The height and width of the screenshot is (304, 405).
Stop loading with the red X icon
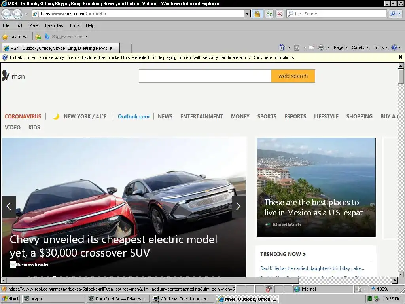280,14
